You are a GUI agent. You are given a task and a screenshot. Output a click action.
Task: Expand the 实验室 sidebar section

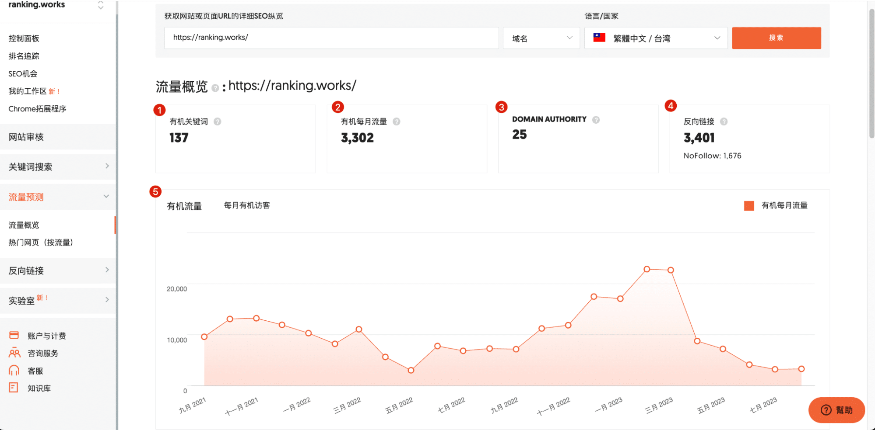(x=58, y=300)
